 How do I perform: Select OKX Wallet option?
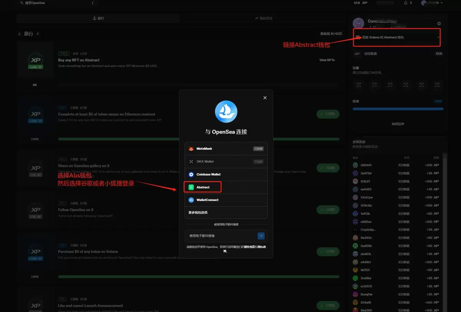[x=226, y=162]
